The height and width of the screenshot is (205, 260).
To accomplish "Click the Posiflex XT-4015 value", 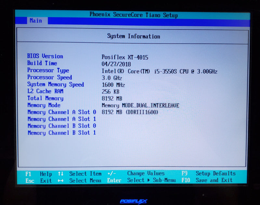I will point(125,58).
